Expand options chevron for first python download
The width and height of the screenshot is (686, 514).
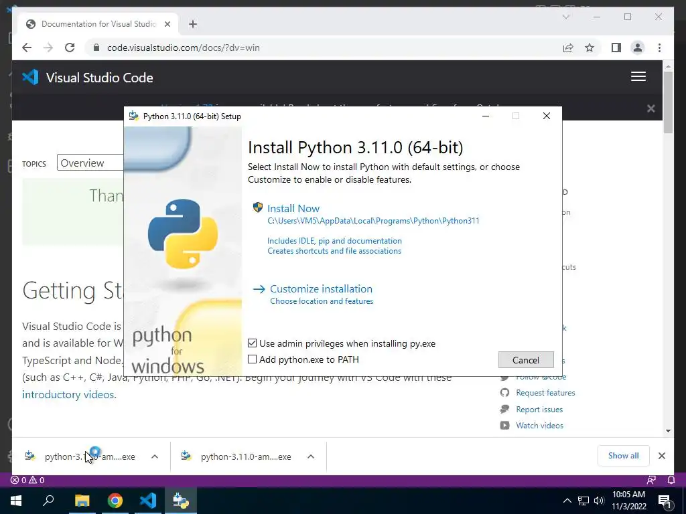(x=155, y=456)
